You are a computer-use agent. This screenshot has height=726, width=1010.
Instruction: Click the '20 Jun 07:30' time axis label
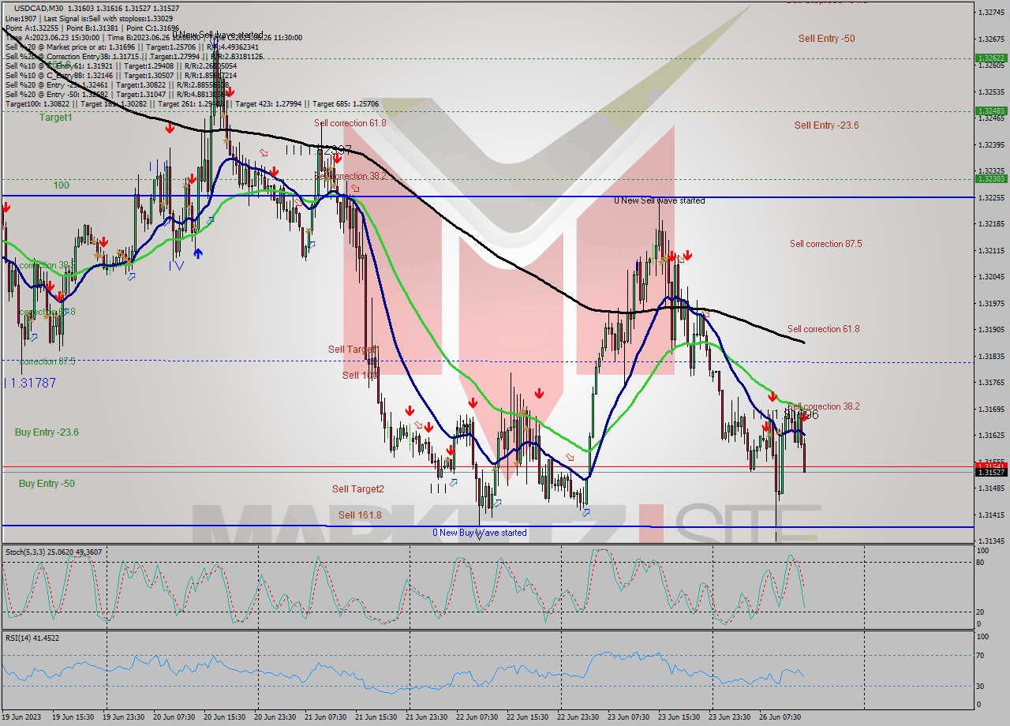tap(174, 717)
